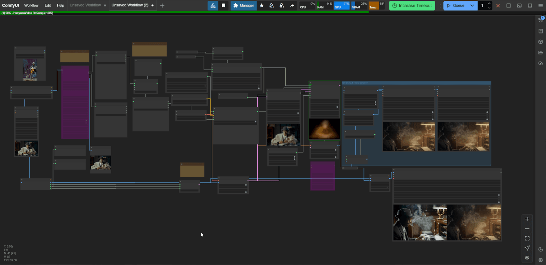Click the GPU usage bar
546x265 pixels.
(x=342, y=5)
